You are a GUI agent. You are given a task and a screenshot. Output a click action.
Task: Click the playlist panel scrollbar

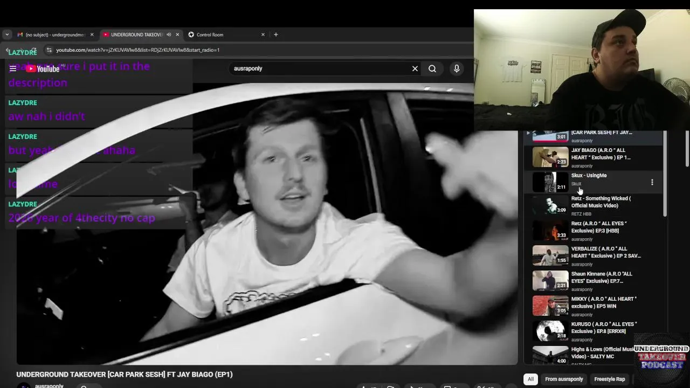click(665, 174)
